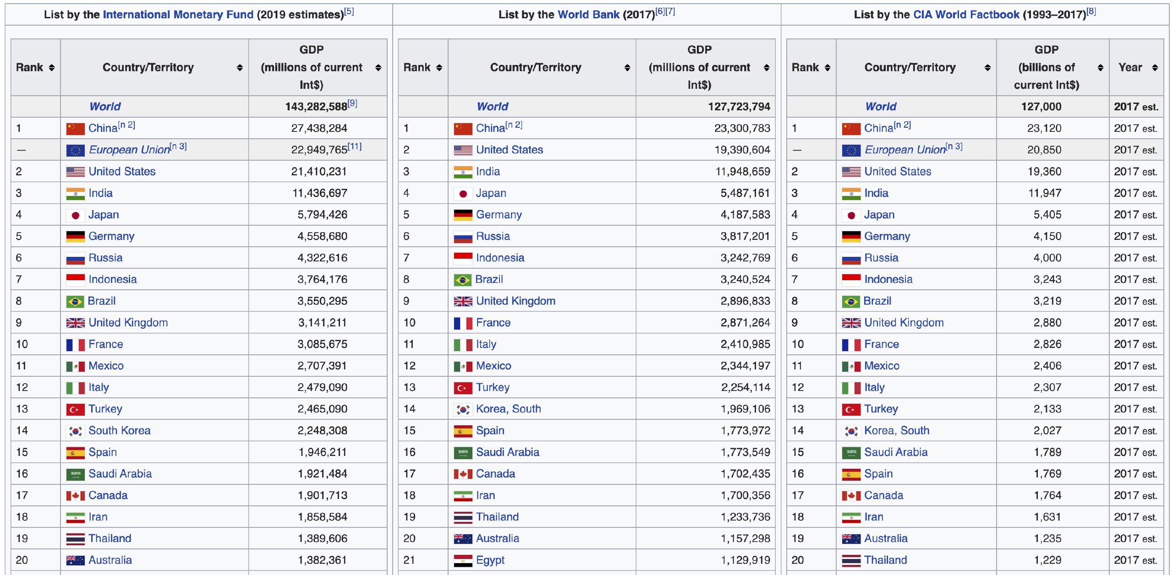Select IMF China GDP value 27,438,284

point(319,129)
